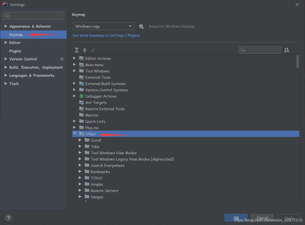Click the Images folder icon

point(87,197)
